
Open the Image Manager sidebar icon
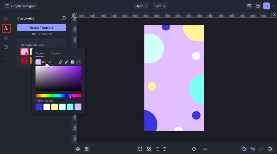coord(6,18)
